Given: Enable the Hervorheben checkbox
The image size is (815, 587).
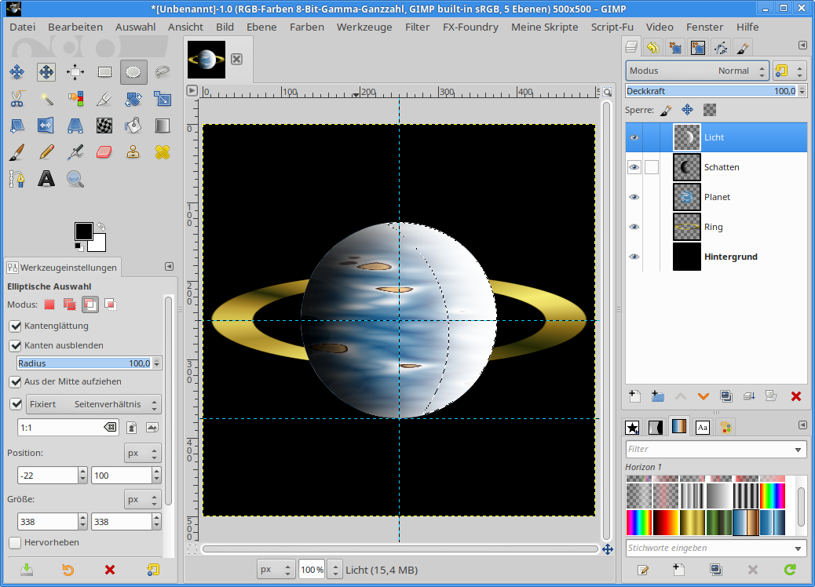Looking at the screenshot, I should click(15, 542).
